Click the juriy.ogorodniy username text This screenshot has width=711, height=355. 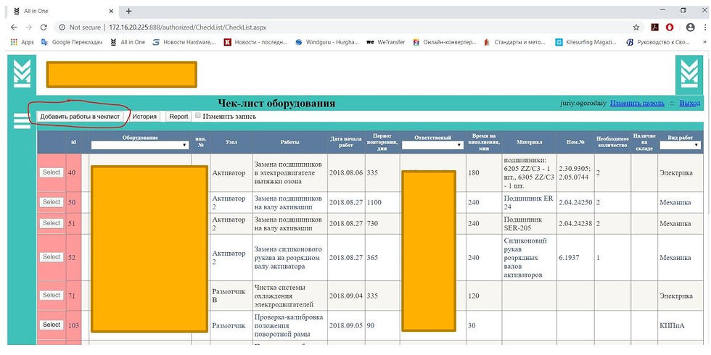[583, 103]
